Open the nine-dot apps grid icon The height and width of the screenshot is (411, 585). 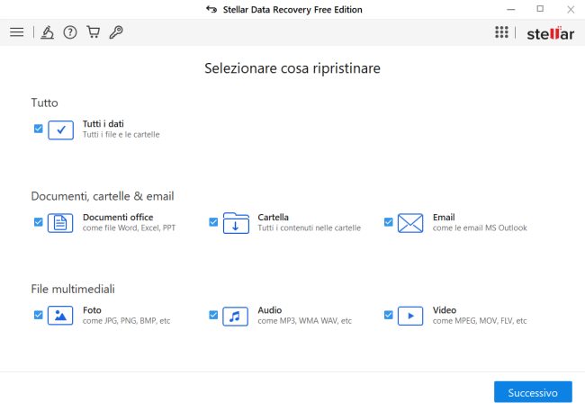coord(501,32)
